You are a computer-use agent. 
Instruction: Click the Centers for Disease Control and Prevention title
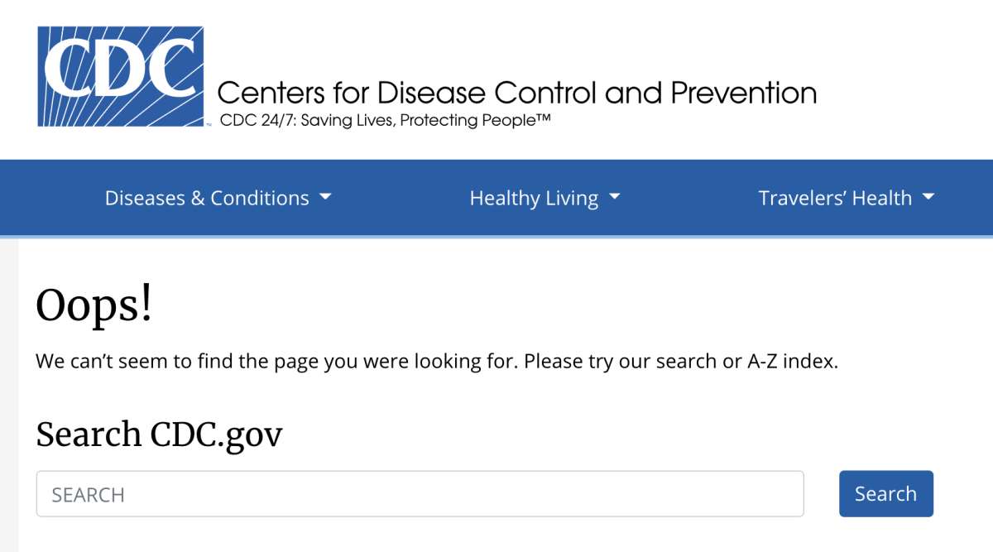pos(517,93)
